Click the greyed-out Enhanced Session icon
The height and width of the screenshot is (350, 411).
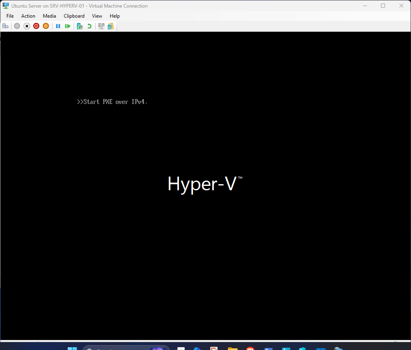pos(101,26)
